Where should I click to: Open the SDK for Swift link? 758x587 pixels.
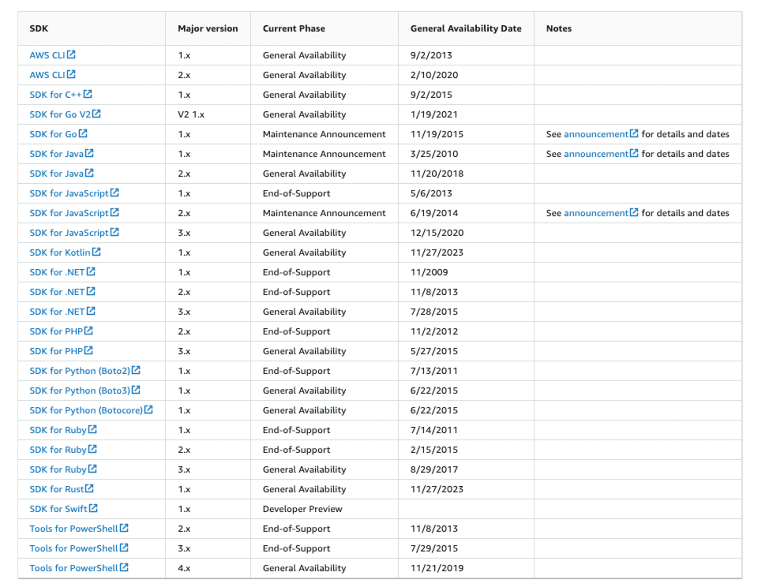click(58, 509)
